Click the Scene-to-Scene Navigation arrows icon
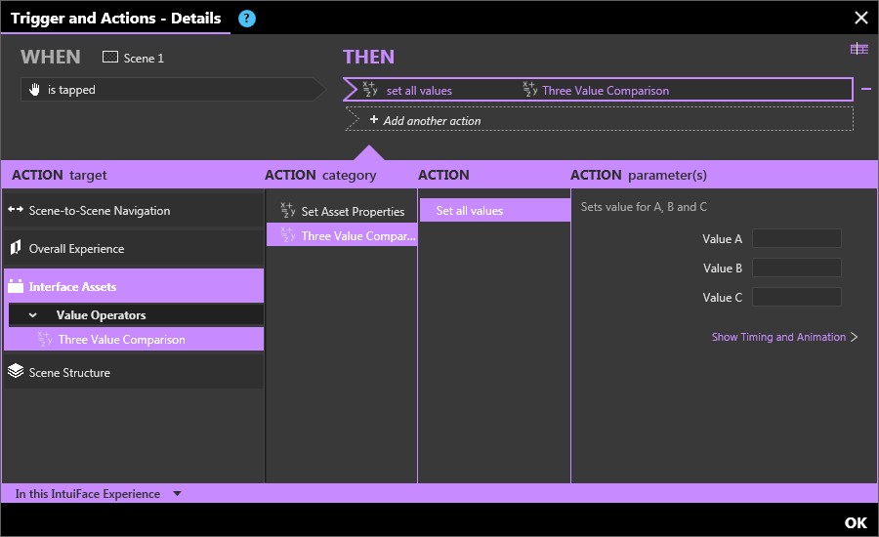 coord(16,210)
